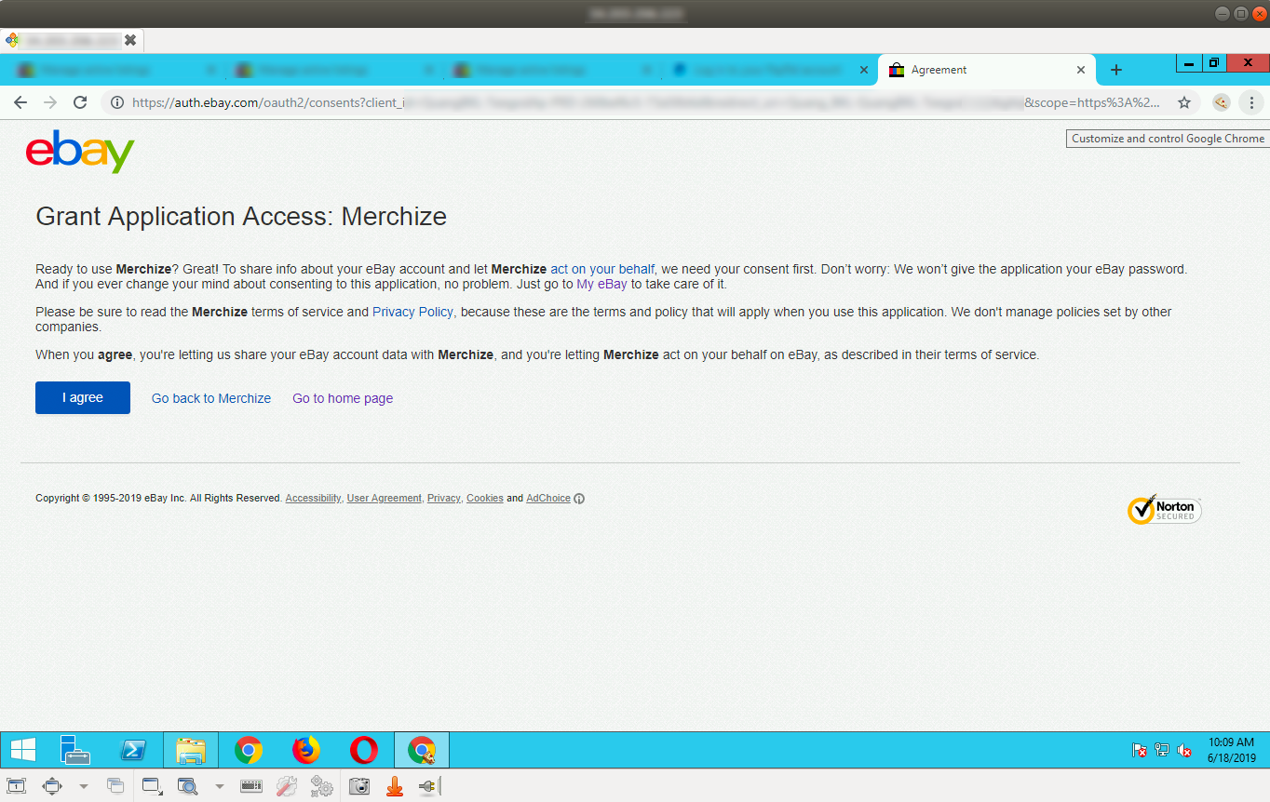Screen dimensions: 1270x802
Task: View site information icon in address bar
Action: coord(116,102)
